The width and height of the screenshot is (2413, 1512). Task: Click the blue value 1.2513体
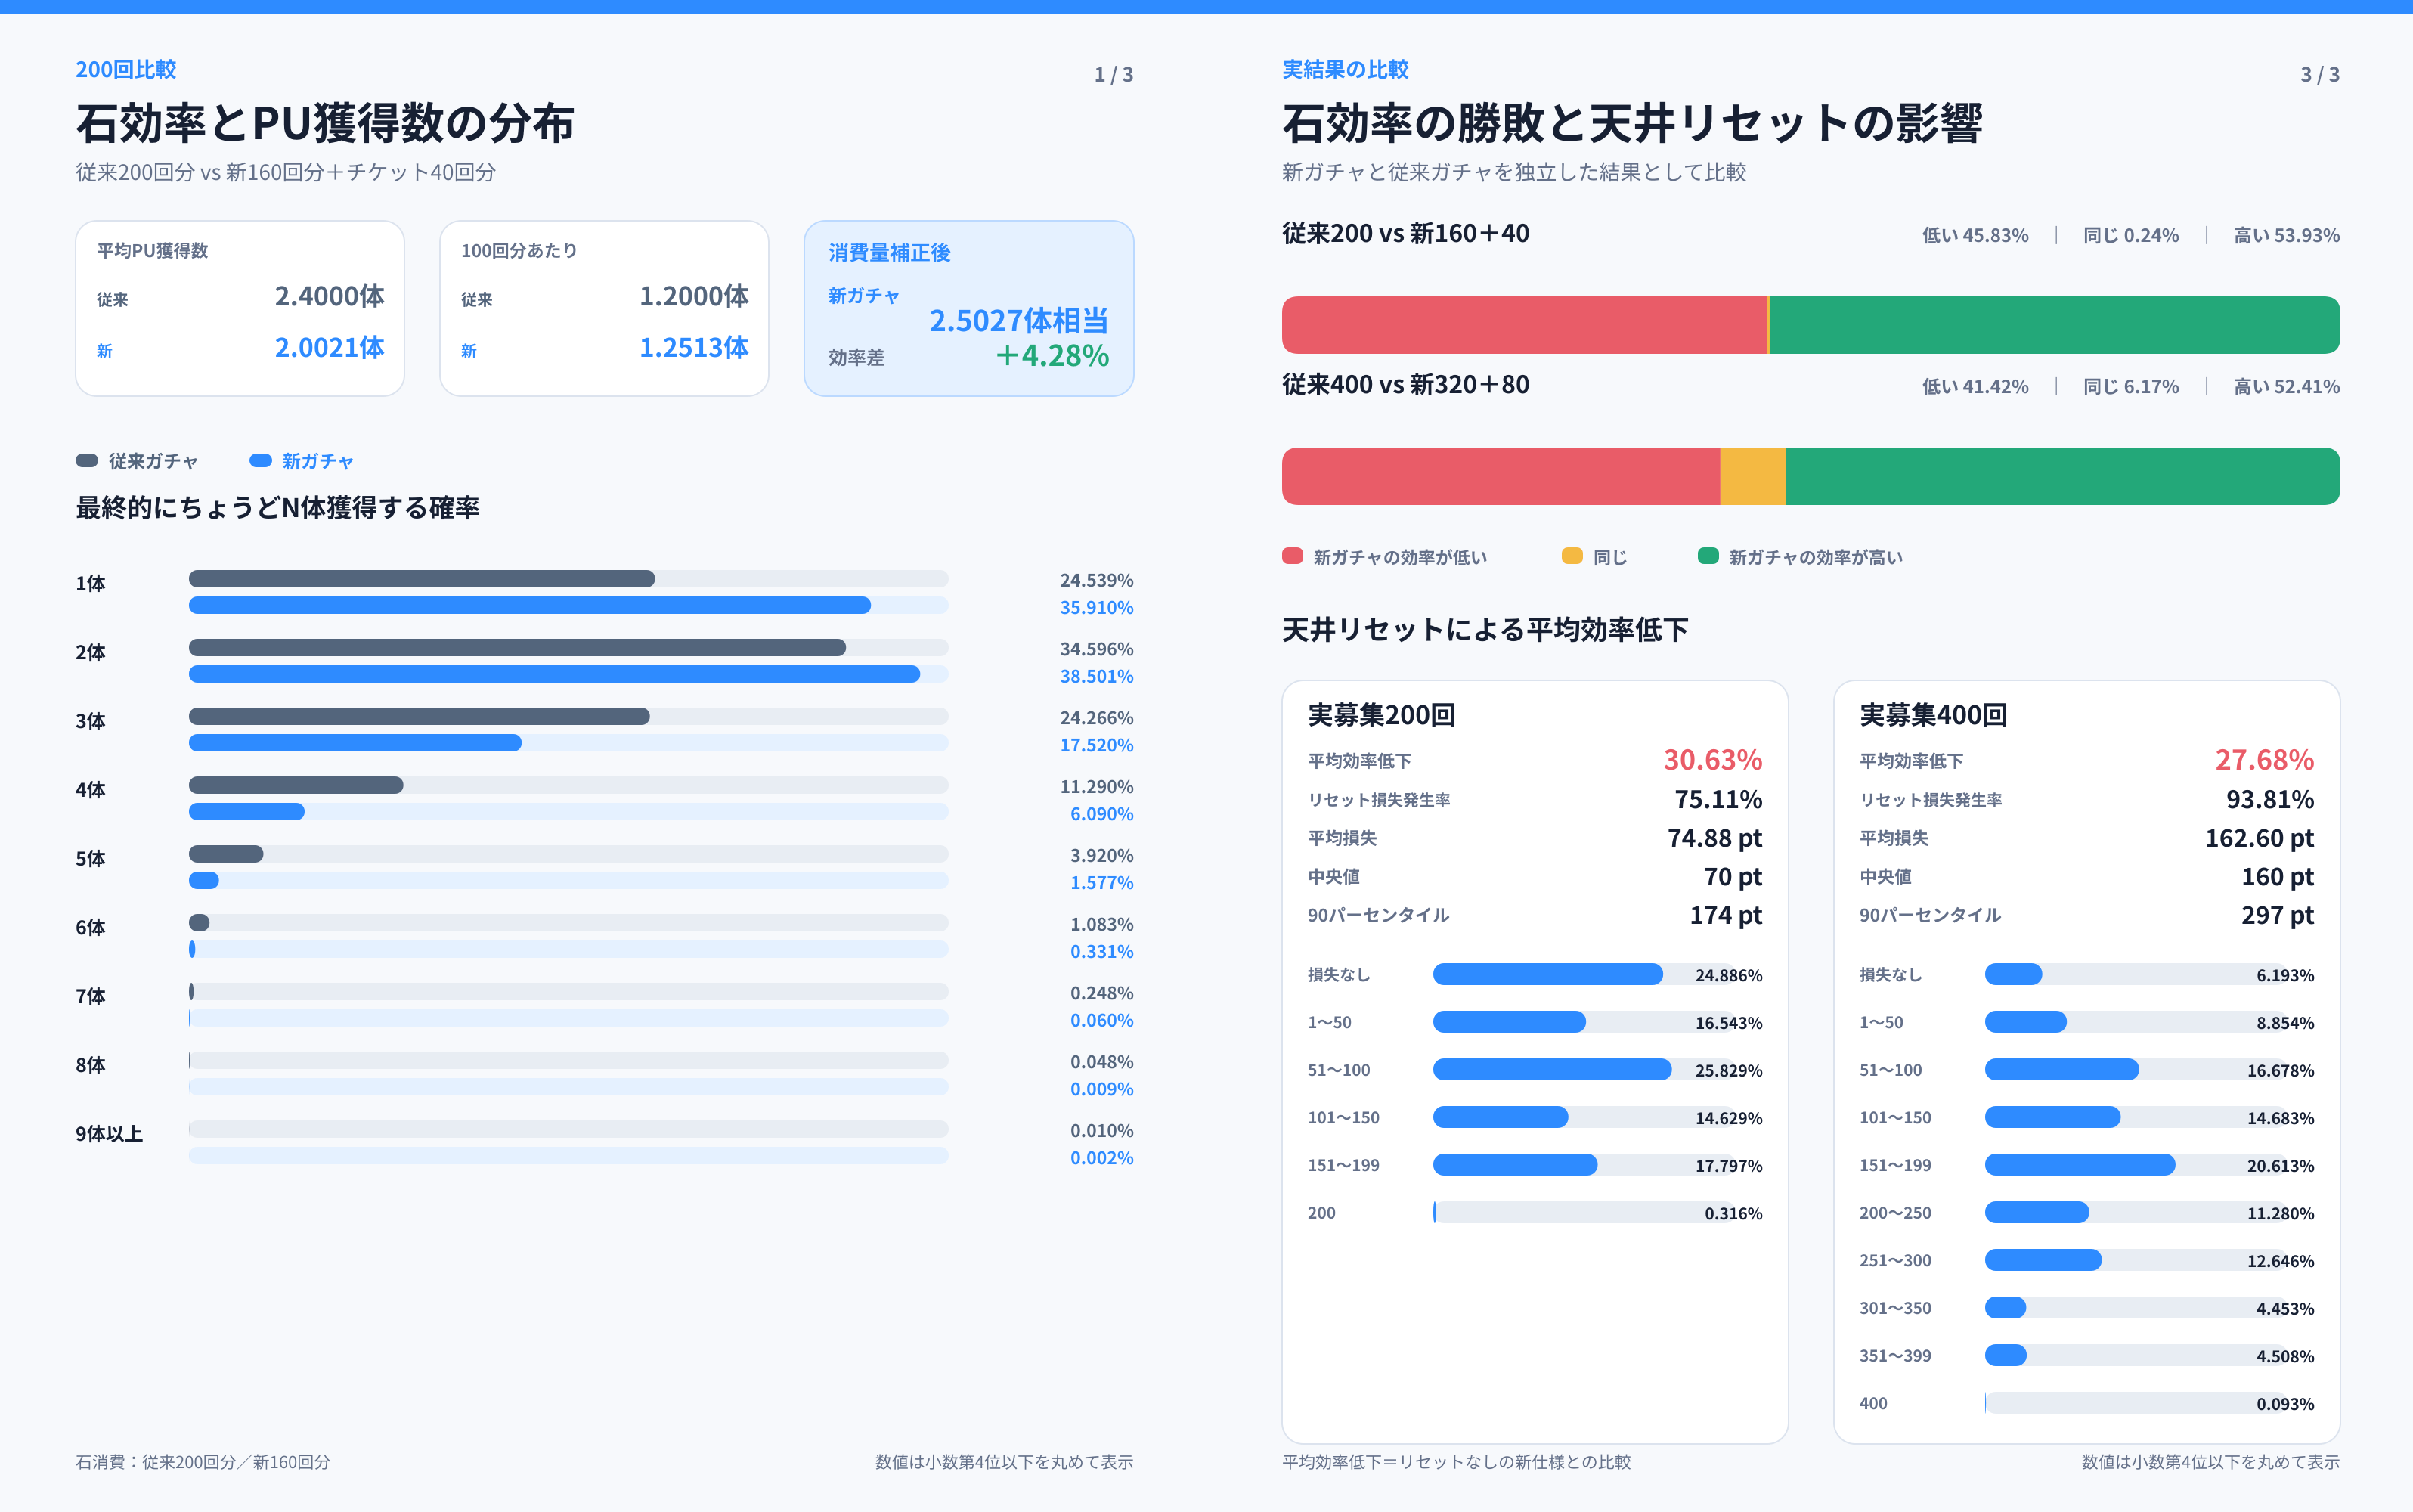694,347
